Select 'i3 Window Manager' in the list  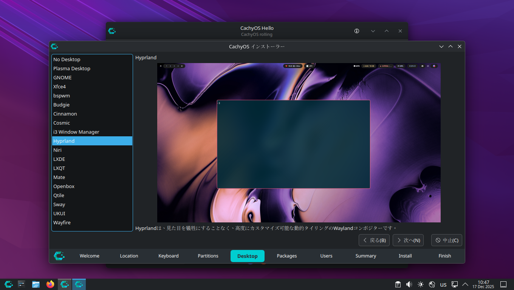pyautogui.click(x=92, y=132)
